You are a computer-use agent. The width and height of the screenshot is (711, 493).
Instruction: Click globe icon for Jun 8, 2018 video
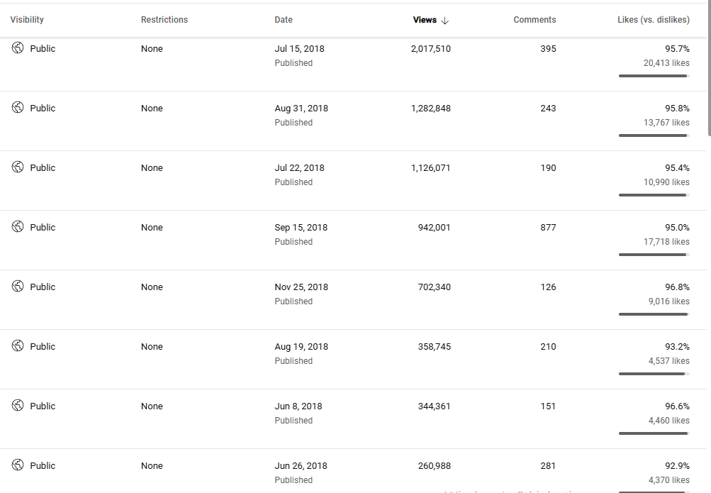(x=18, y=406)
